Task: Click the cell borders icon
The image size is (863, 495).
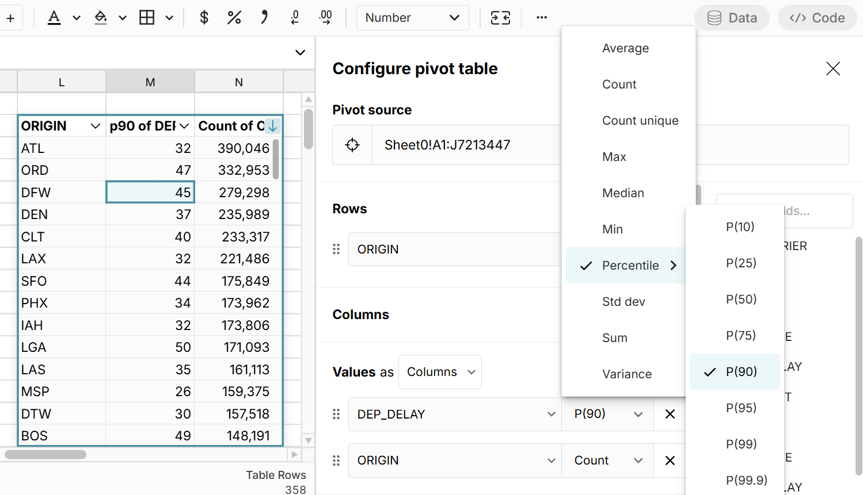Action: pos(147,18)
